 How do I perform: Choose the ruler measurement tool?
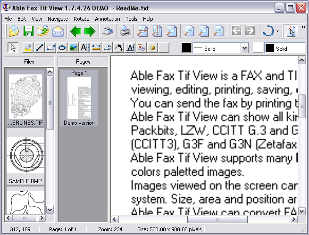[x=96, y=48]
